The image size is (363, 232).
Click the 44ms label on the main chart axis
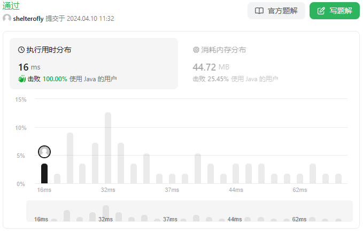pos(236,190)
